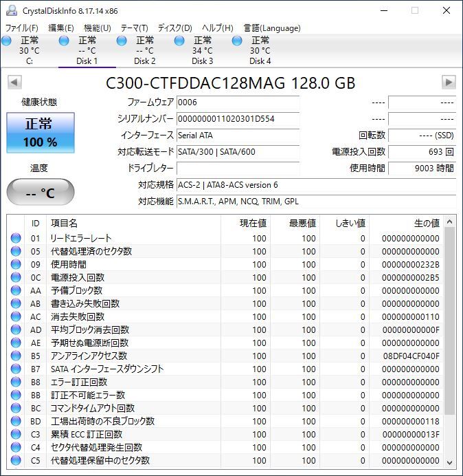Screen dimensions: 463x476
Task: Click the blue status icon for attribute AC
Action: pyautogui.click(x=16, y=316)
